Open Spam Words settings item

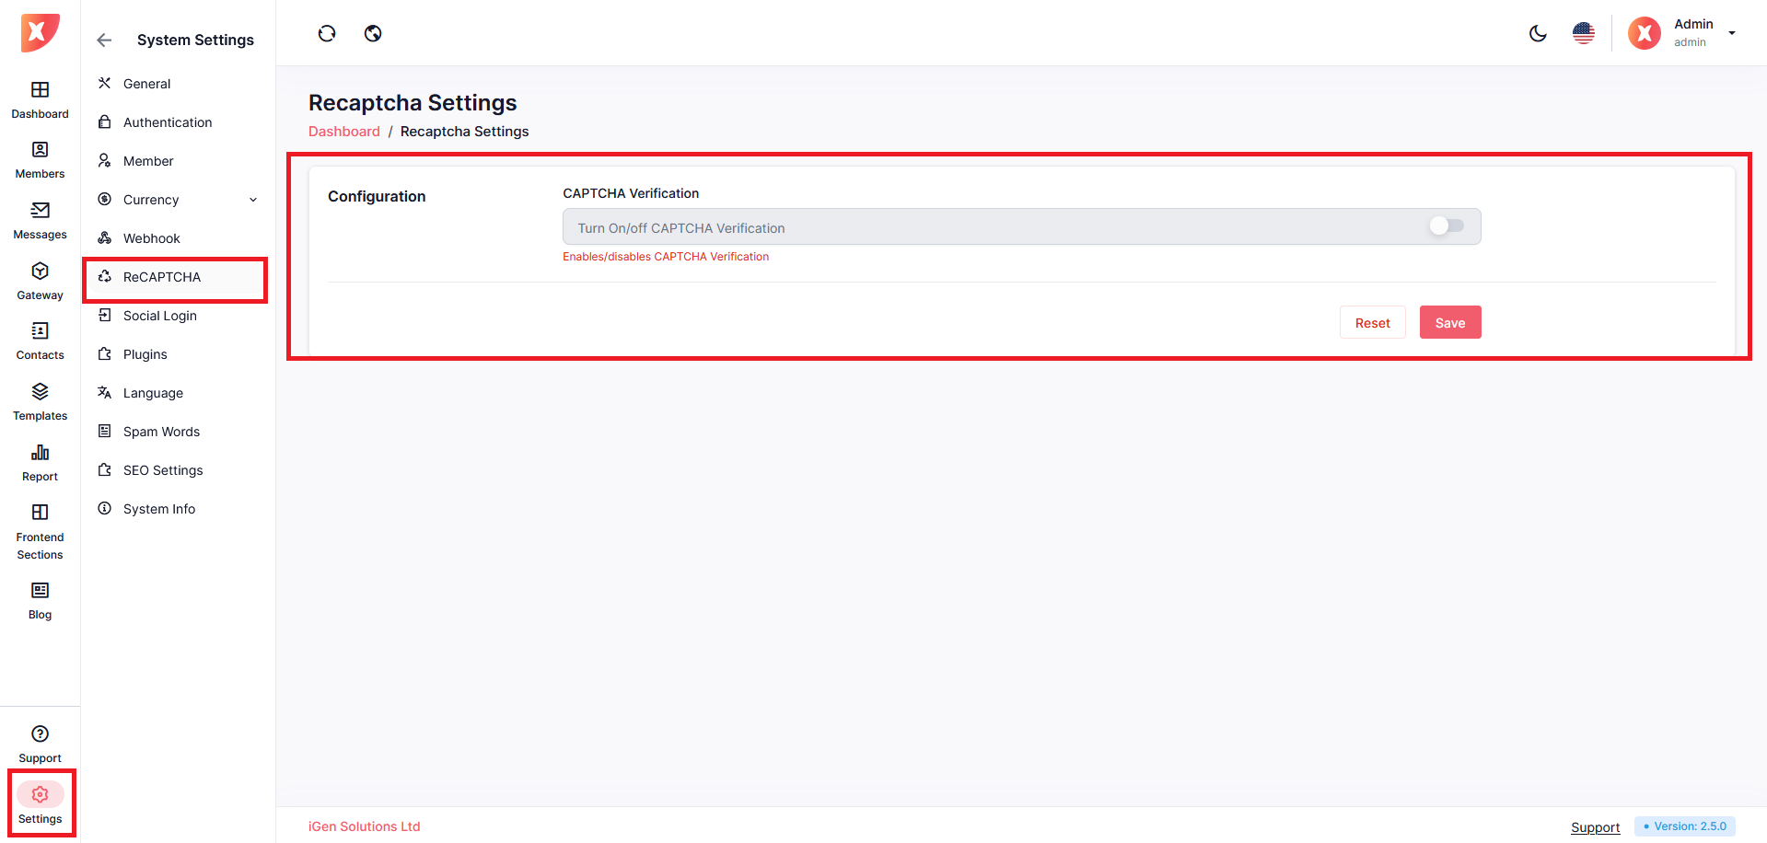161,432
